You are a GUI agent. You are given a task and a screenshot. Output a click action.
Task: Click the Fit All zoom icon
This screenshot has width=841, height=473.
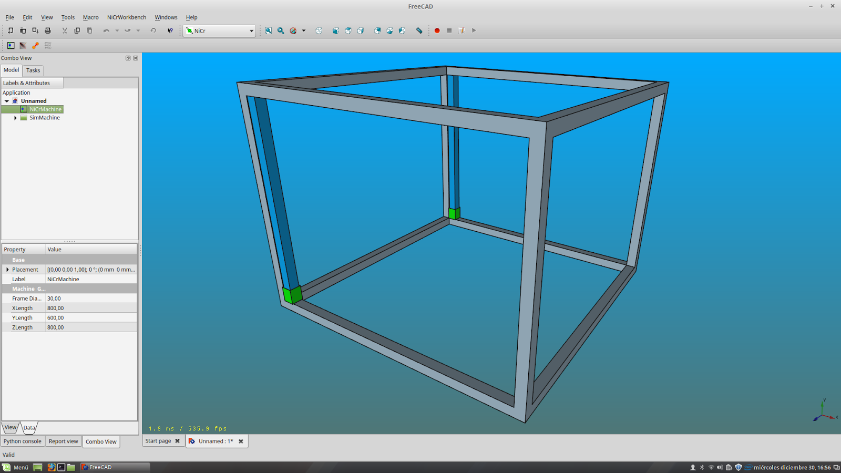[x=268, y=30]
